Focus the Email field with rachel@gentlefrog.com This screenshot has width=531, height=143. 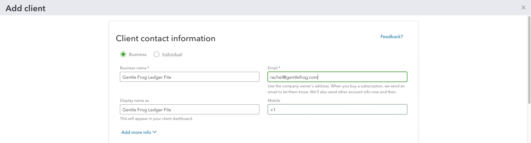(337, 77)
